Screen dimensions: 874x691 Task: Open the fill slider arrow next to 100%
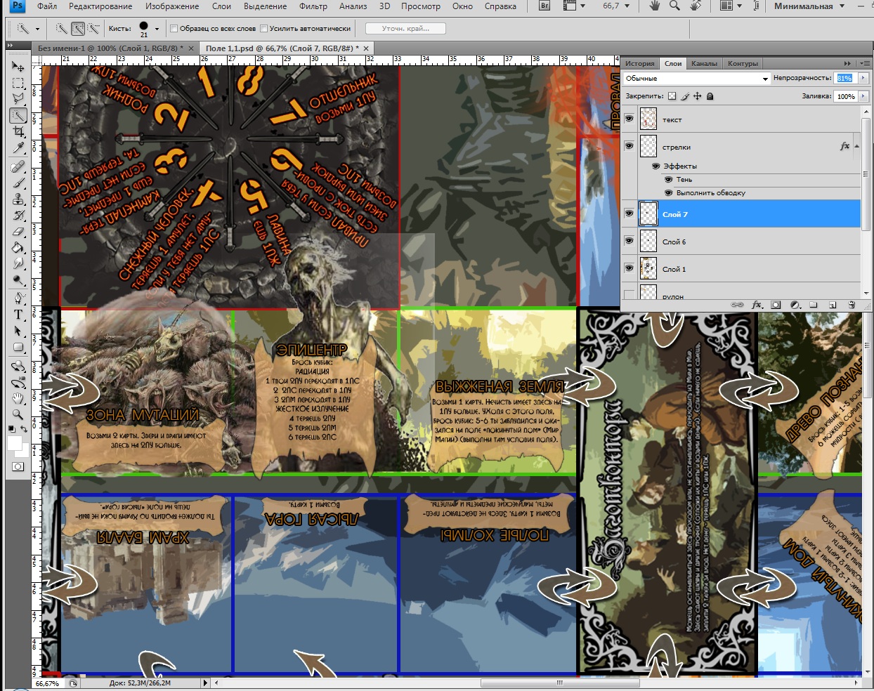[863, 96]
